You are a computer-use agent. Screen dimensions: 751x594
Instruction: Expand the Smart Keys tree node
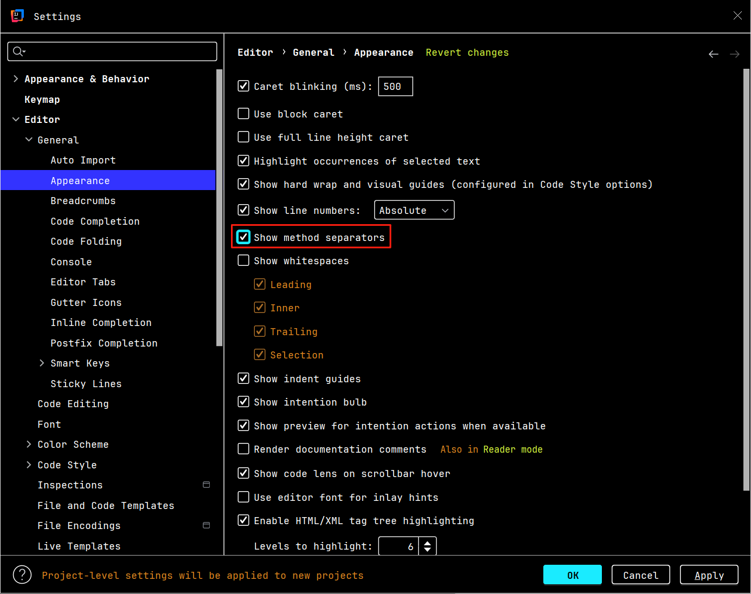coord(42,363)
